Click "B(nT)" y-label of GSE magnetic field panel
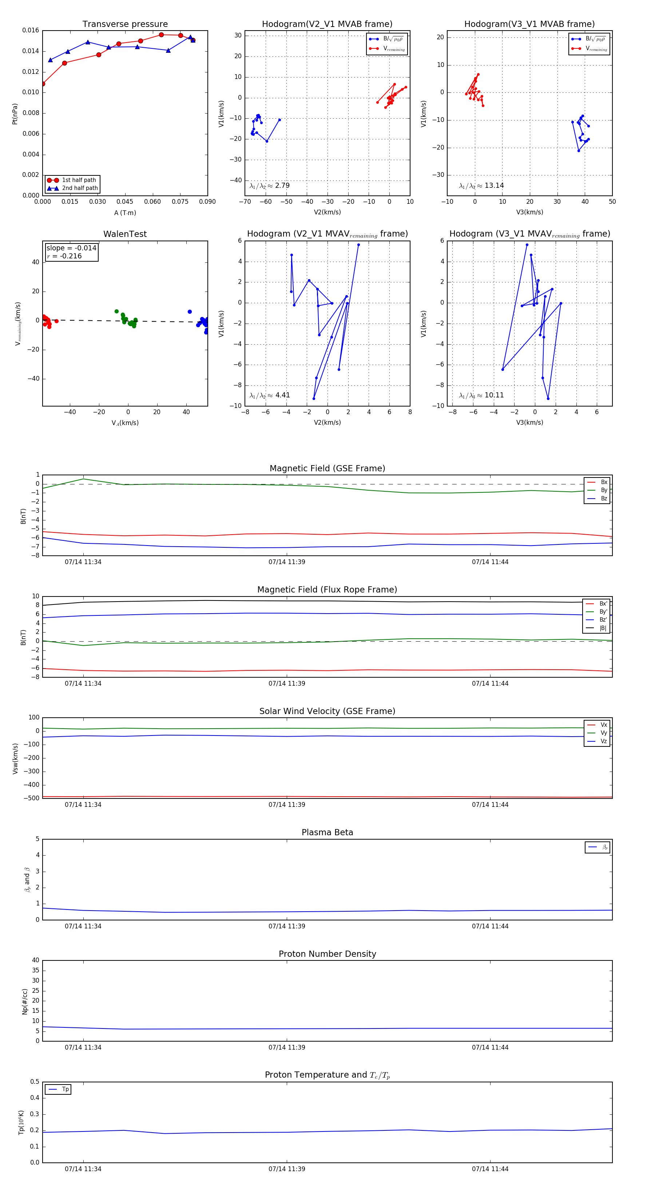The height and width of the screenshot is (1201, 655). click(x=23, y=516)
